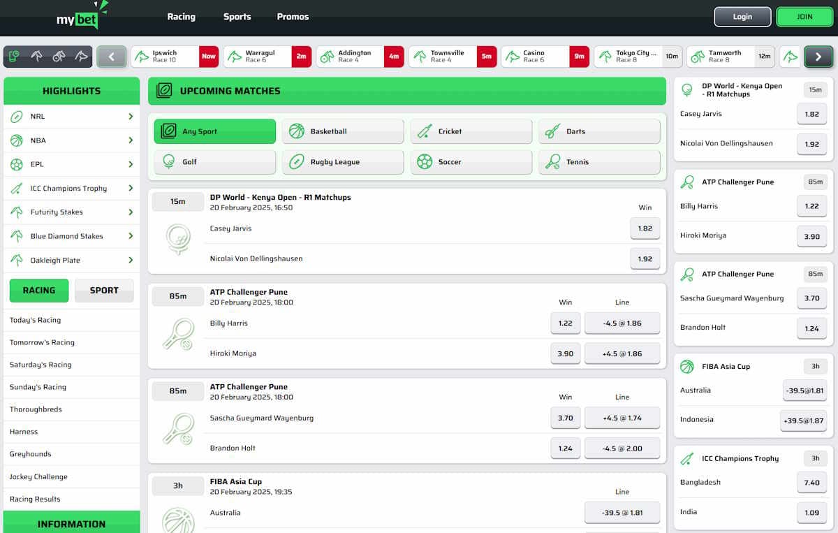Switch to the SPORT sidebar tab

104,291
